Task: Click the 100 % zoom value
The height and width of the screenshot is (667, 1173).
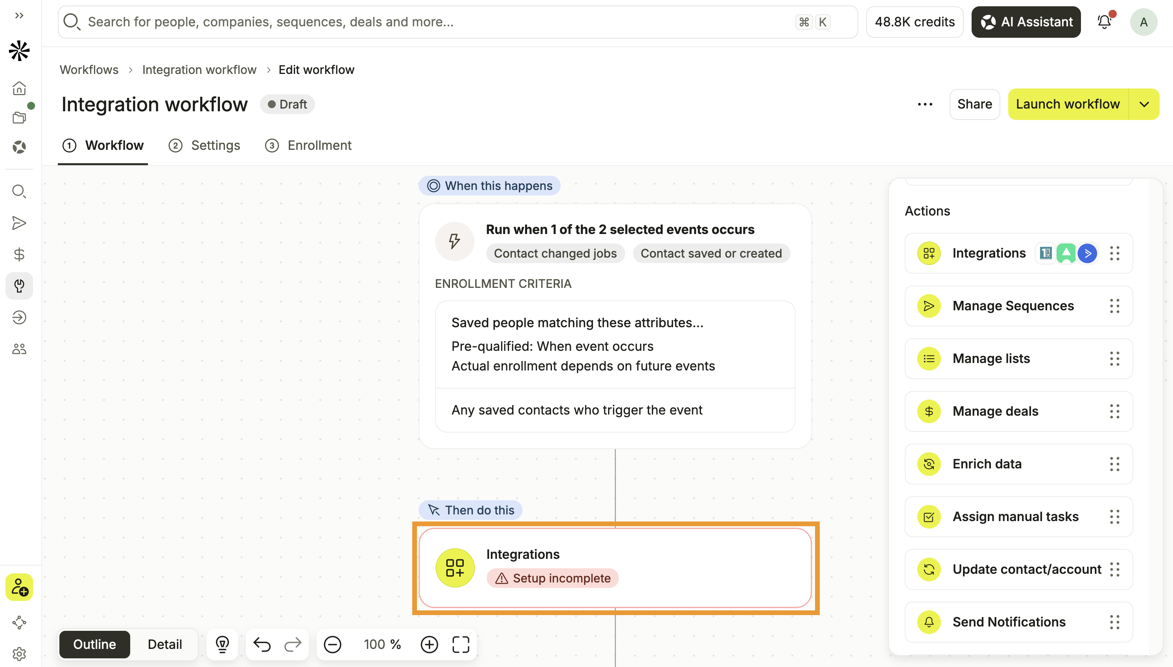Action: tap(382, 645)
